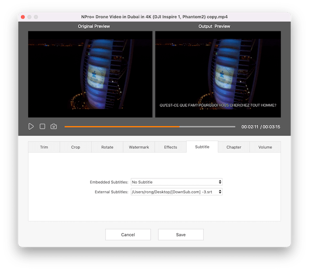Save the subtitle changes
The height and width of the screenshot is (271, 309).
click(x=181, y=235)
